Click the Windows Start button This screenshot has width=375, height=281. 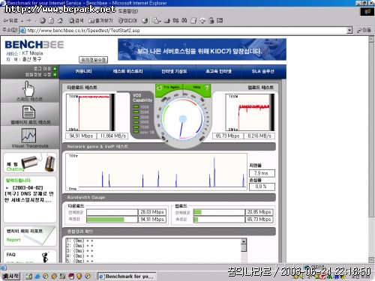pyautogui.click(x=10, y=276)
